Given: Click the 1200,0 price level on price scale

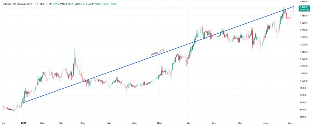Looking at the screenshot, I should pos(303,45).
